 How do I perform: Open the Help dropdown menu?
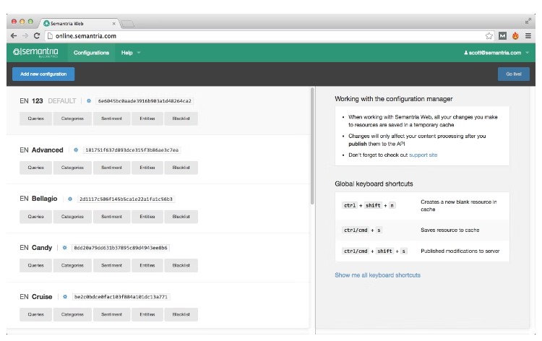pyautogui.click(x=130, y=53)
